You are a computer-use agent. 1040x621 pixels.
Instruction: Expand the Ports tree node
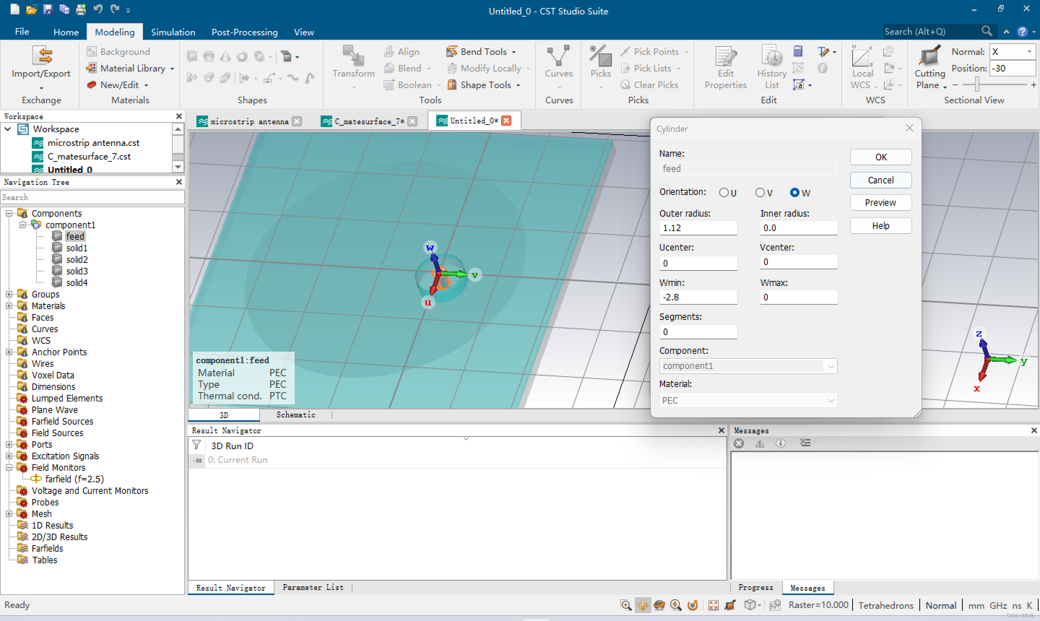(9, 444)
